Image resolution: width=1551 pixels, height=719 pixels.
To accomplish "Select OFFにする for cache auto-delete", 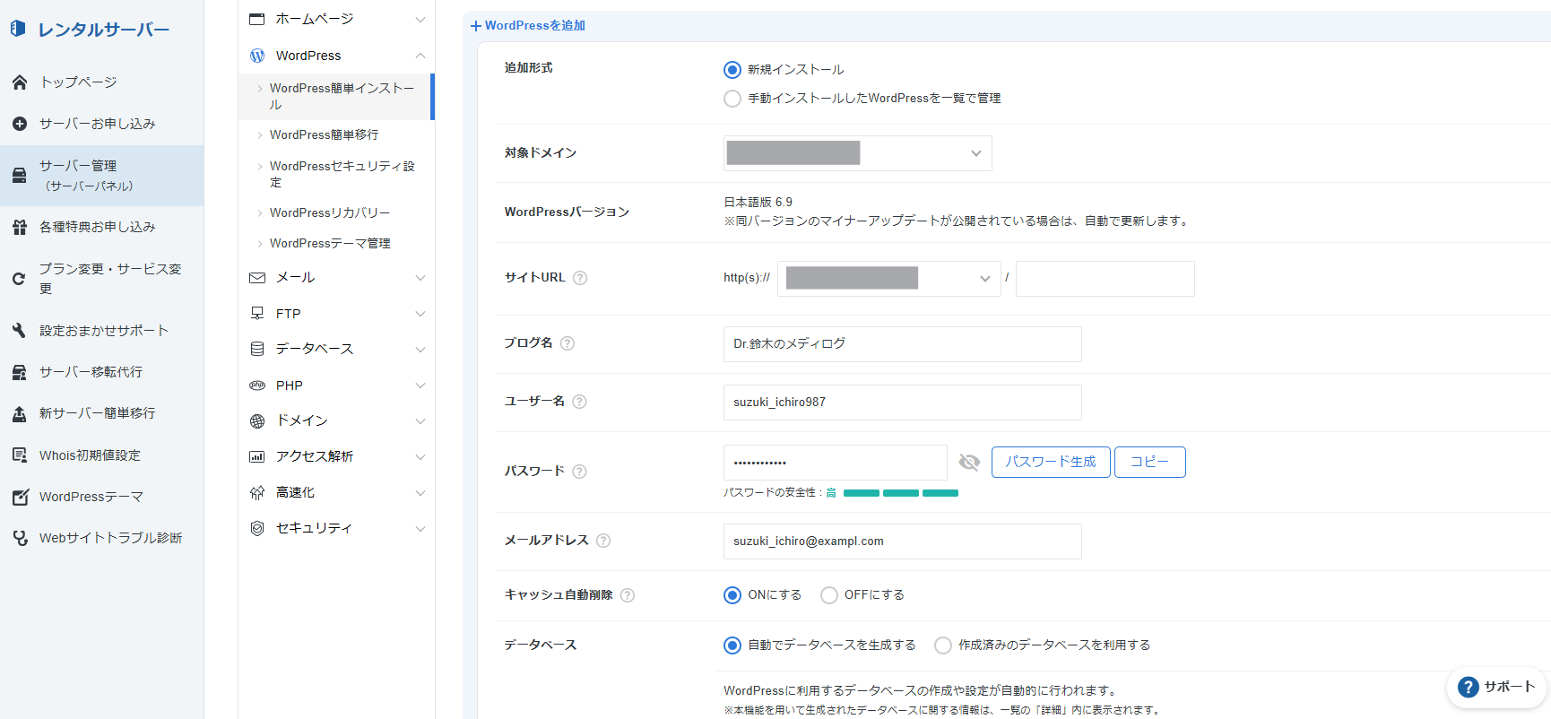I will pyautogui.click(x=829, y=595).
